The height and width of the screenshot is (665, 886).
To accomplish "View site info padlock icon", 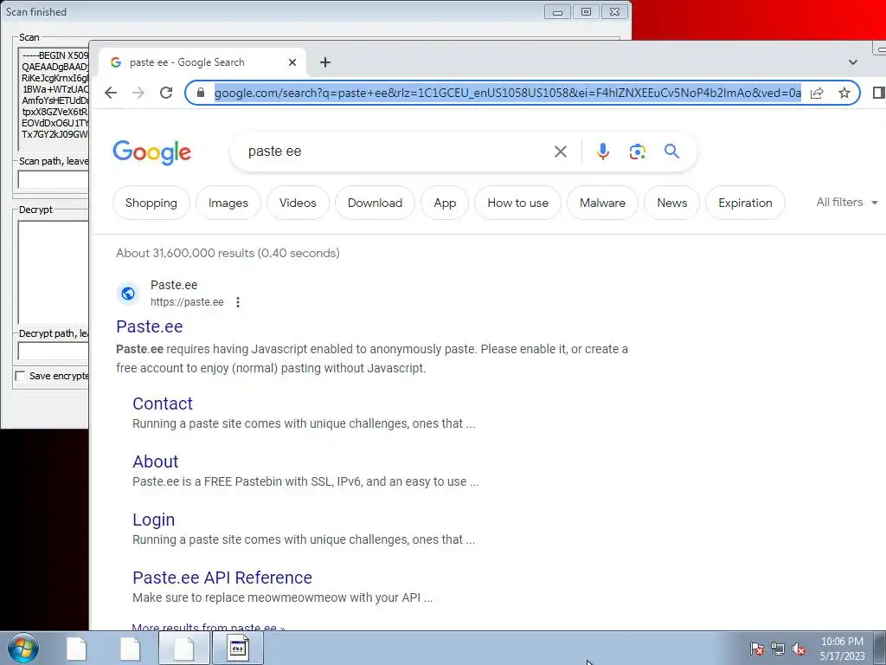I will pos(200,93).
